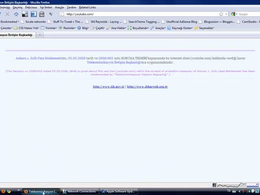This screenshot has width=260, height=195.
Task: Expand the Çeşitli toolbar dropdown
Action: 98,28
